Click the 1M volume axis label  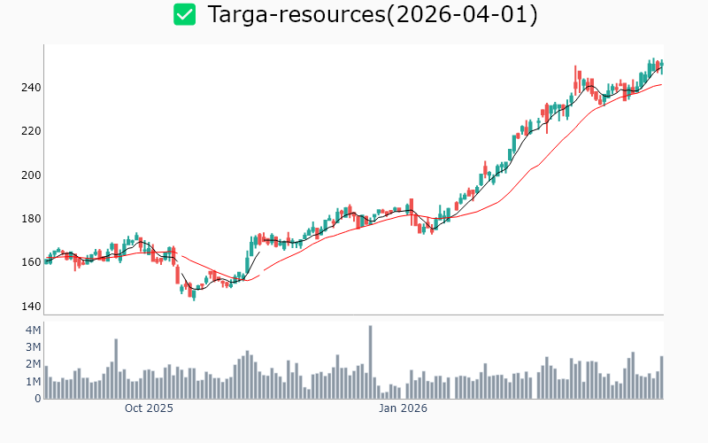coord(33,382)
